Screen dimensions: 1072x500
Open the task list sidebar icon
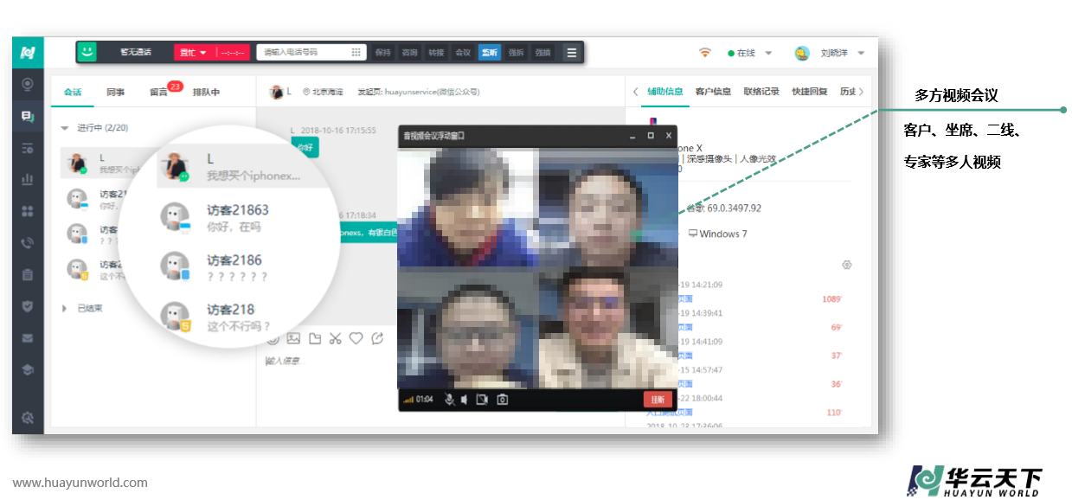[x=28, y=148]
